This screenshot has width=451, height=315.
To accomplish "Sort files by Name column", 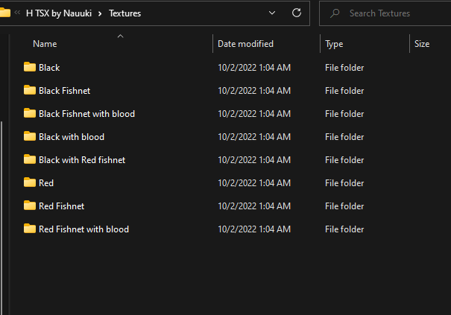I will click(x=45, y=44).
